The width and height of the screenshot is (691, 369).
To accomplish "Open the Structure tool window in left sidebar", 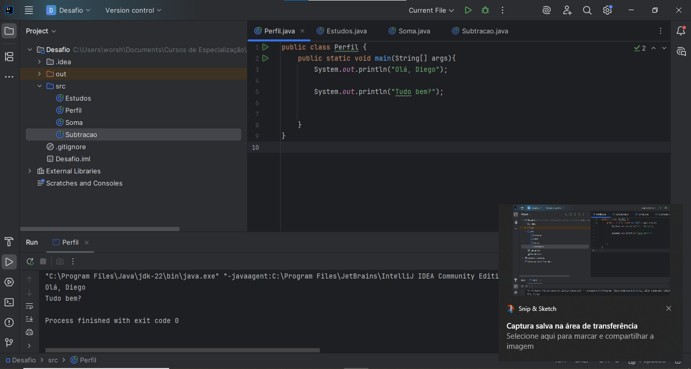I will 9,57.
